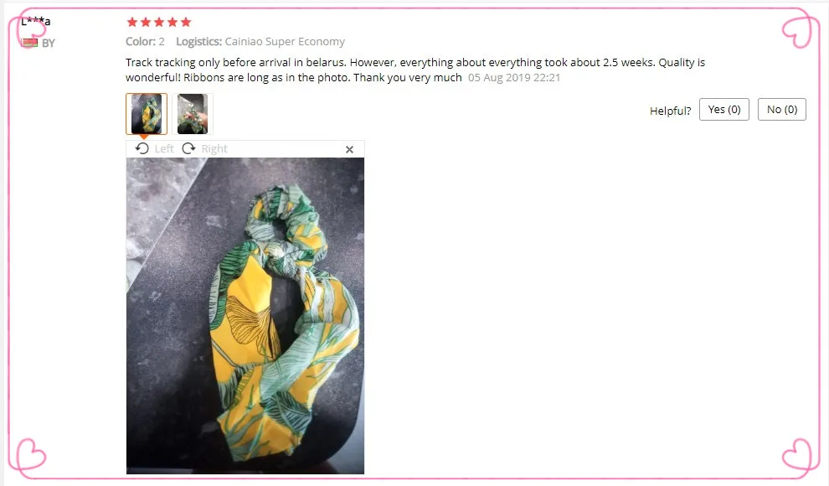Close the enlarged review photo
829x486 pixels.
[349, 150]
